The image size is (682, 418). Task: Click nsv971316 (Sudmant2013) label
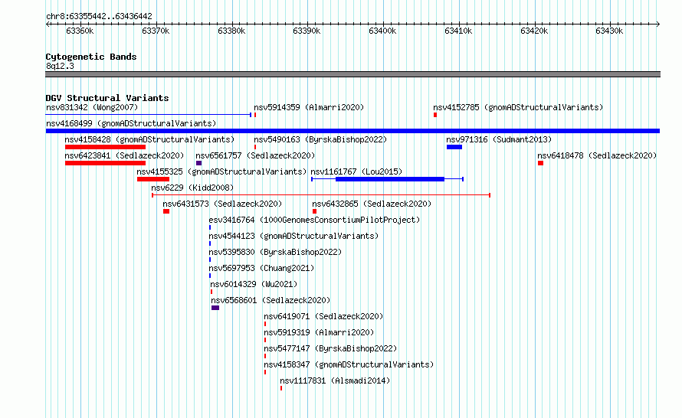coord(499,139)
